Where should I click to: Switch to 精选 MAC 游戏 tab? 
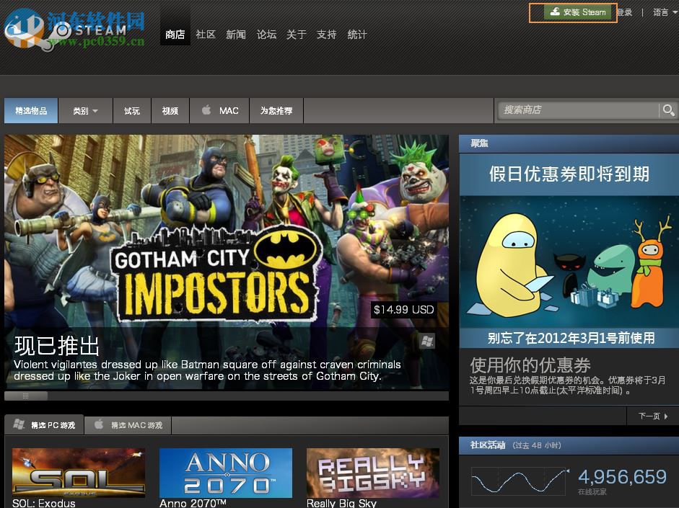click(x=128, y=425)
